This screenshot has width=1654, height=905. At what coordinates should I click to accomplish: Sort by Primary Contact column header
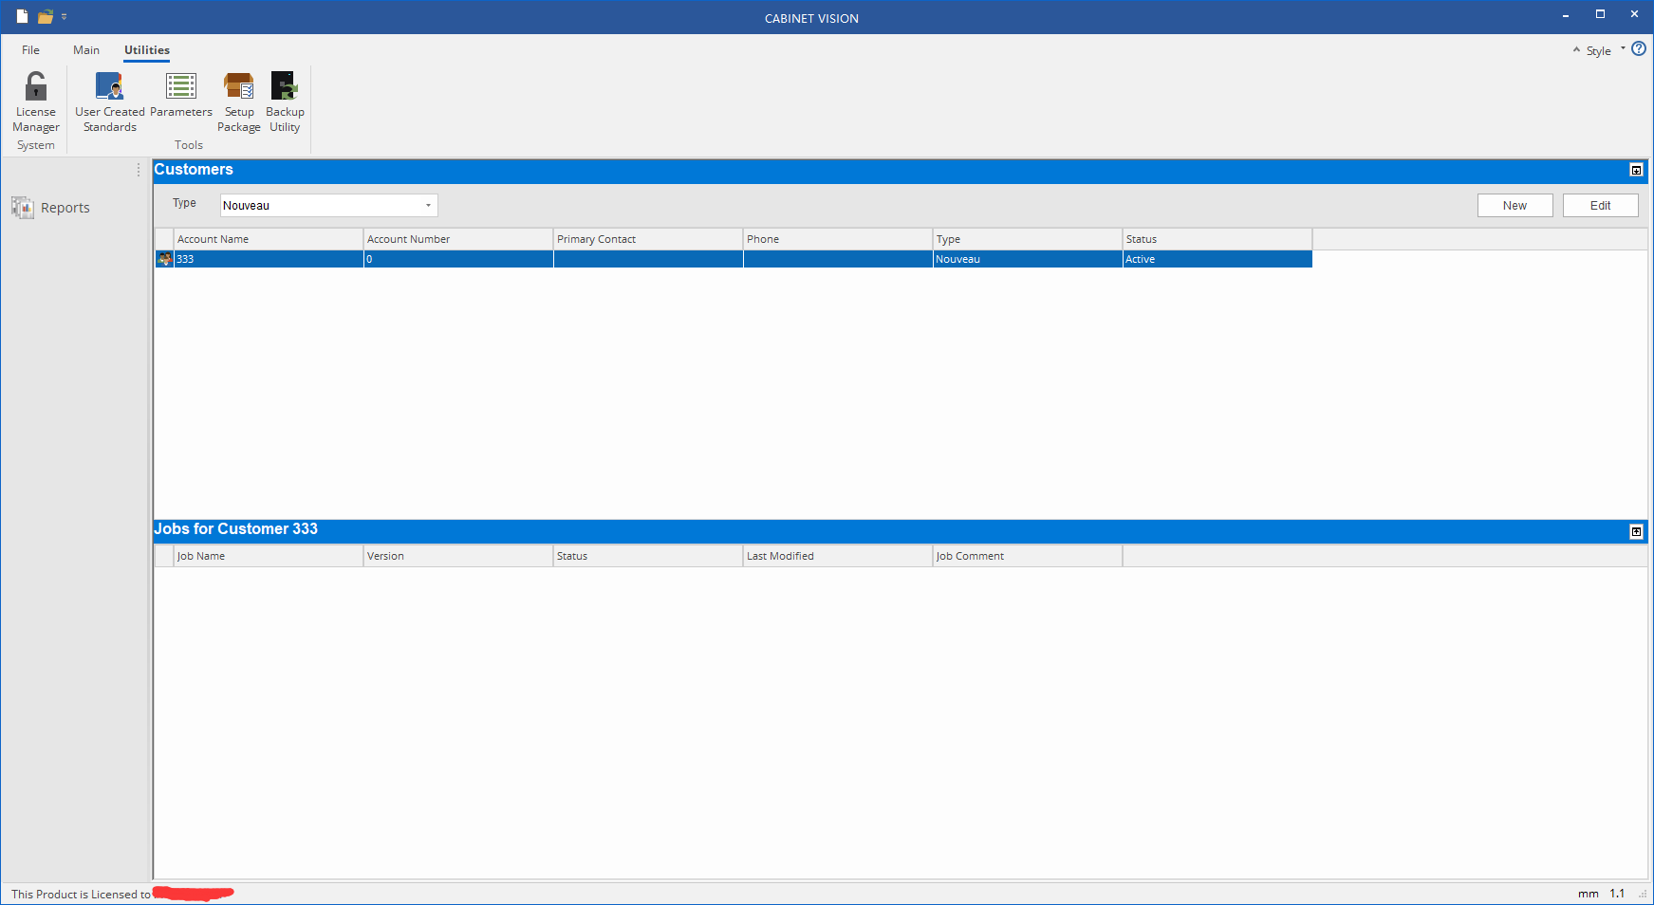point(648,239)
